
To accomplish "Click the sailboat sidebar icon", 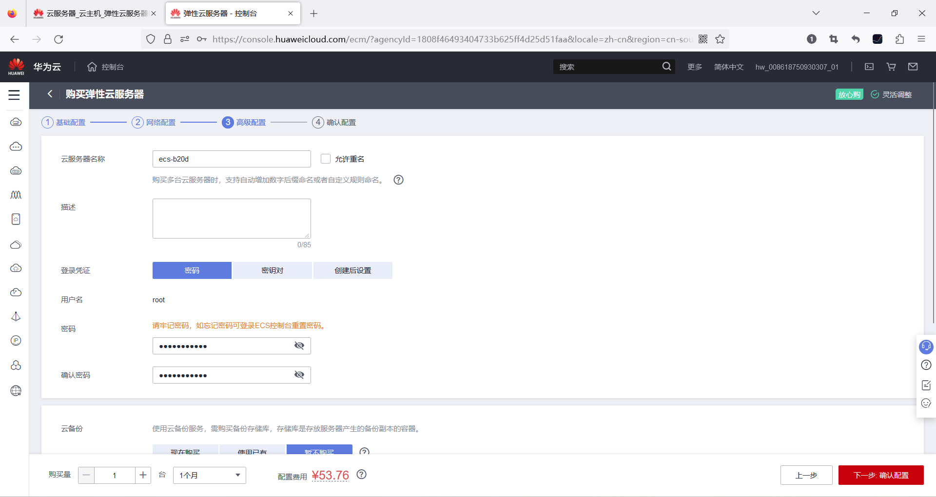I will tap(16, 316).
